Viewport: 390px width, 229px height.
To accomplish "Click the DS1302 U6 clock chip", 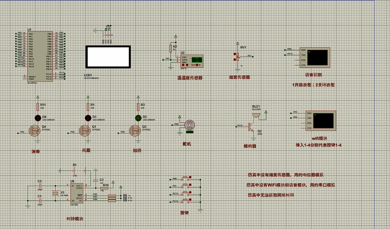I will (77, 193).
